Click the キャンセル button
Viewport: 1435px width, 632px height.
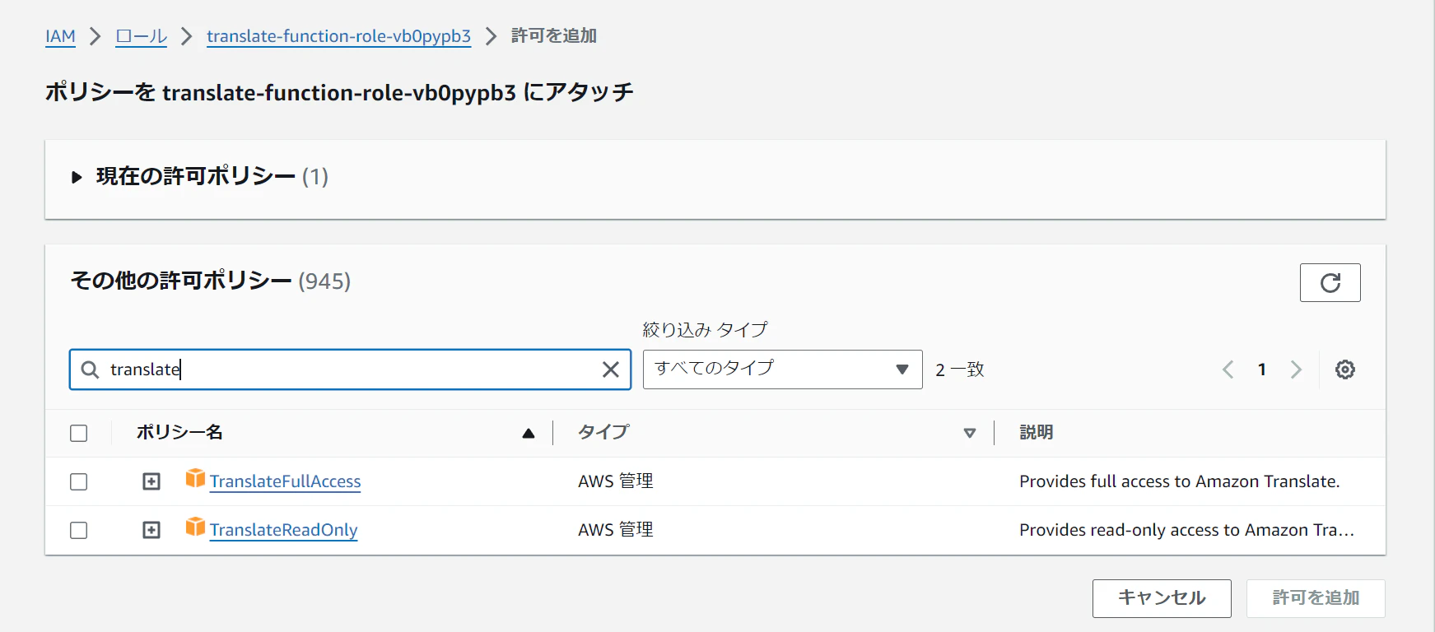[1162, 598]
